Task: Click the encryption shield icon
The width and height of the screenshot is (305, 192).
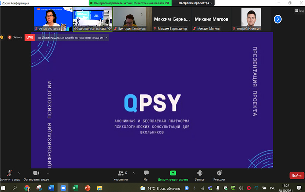Action: [2, 37]
